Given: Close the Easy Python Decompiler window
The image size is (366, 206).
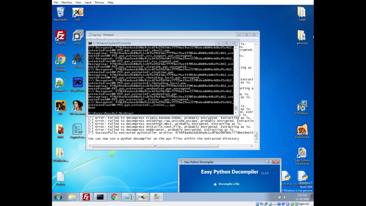Looking at the screenshot, I should (276, 162).
